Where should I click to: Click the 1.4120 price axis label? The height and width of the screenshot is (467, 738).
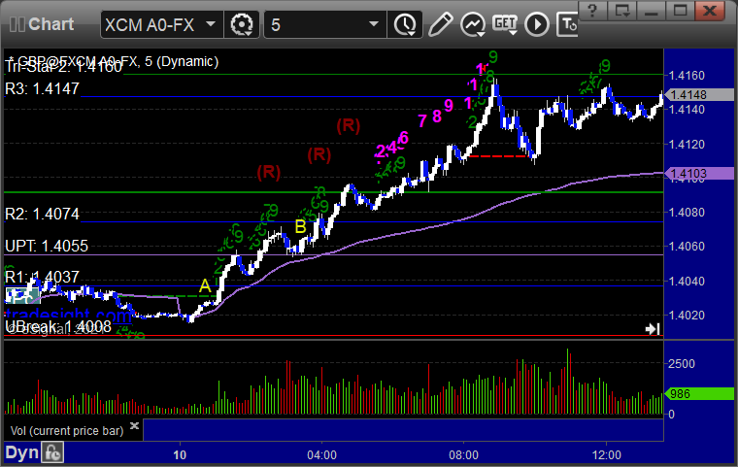(x=687, y=144)
